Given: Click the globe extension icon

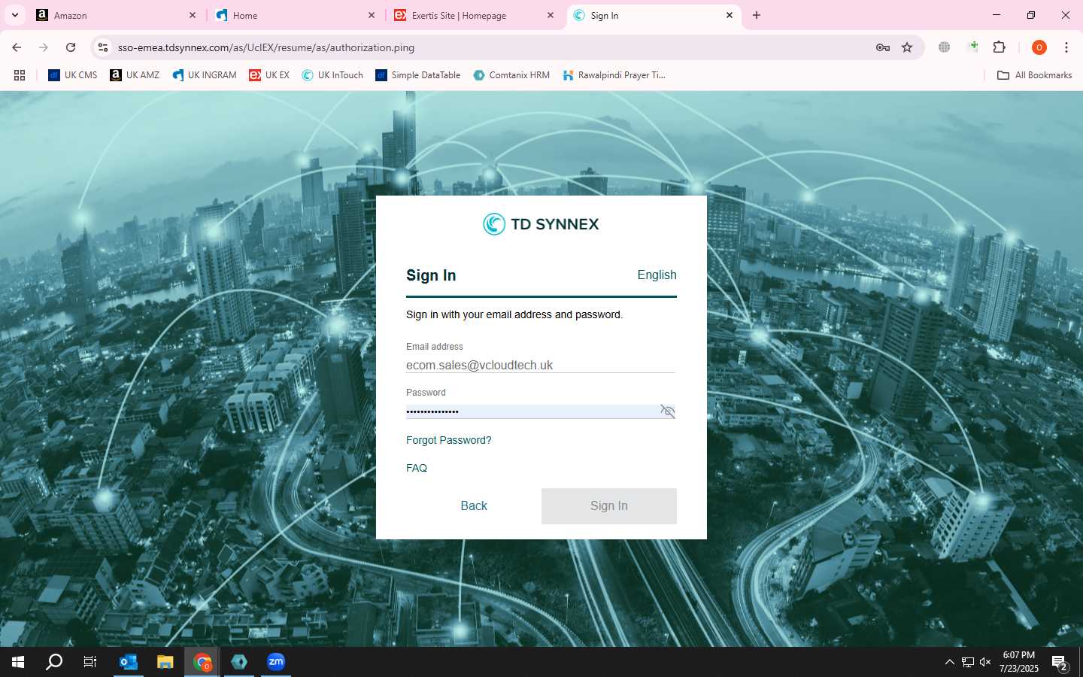Looking at the screenshot, I should (x=945, y=47).
